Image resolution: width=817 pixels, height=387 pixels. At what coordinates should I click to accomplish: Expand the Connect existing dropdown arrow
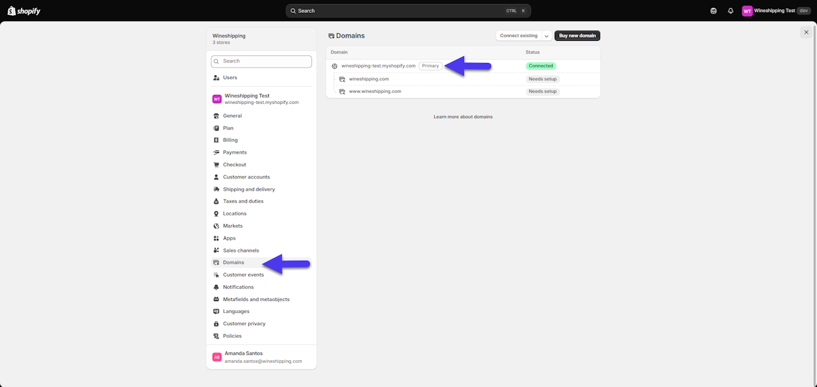point(547,36)
